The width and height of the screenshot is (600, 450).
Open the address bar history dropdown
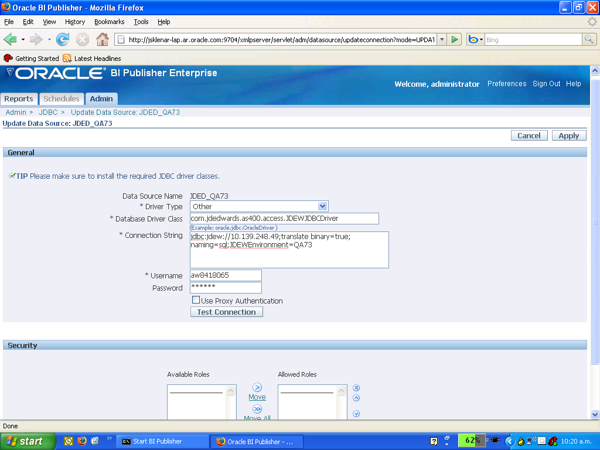(442, 39)
